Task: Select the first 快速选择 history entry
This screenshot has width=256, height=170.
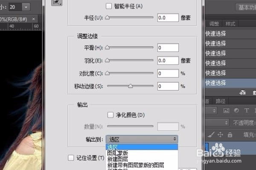Action: tap(230, 34)
